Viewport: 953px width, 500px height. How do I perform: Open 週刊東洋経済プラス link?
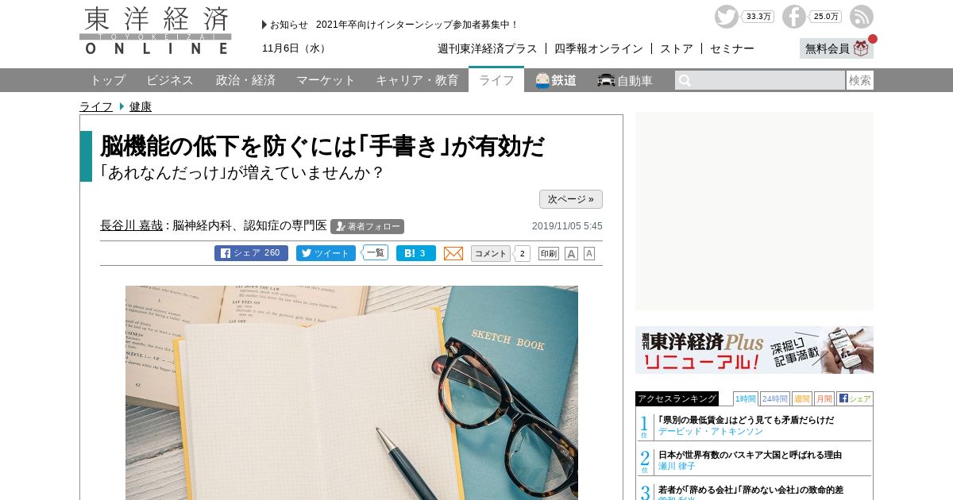[x=487, y=48]
